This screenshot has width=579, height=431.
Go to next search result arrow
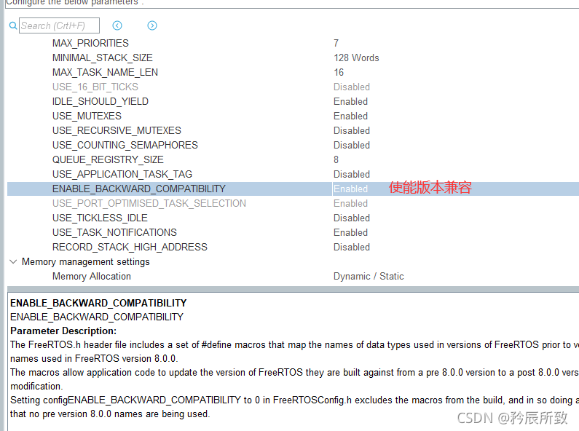152,25
